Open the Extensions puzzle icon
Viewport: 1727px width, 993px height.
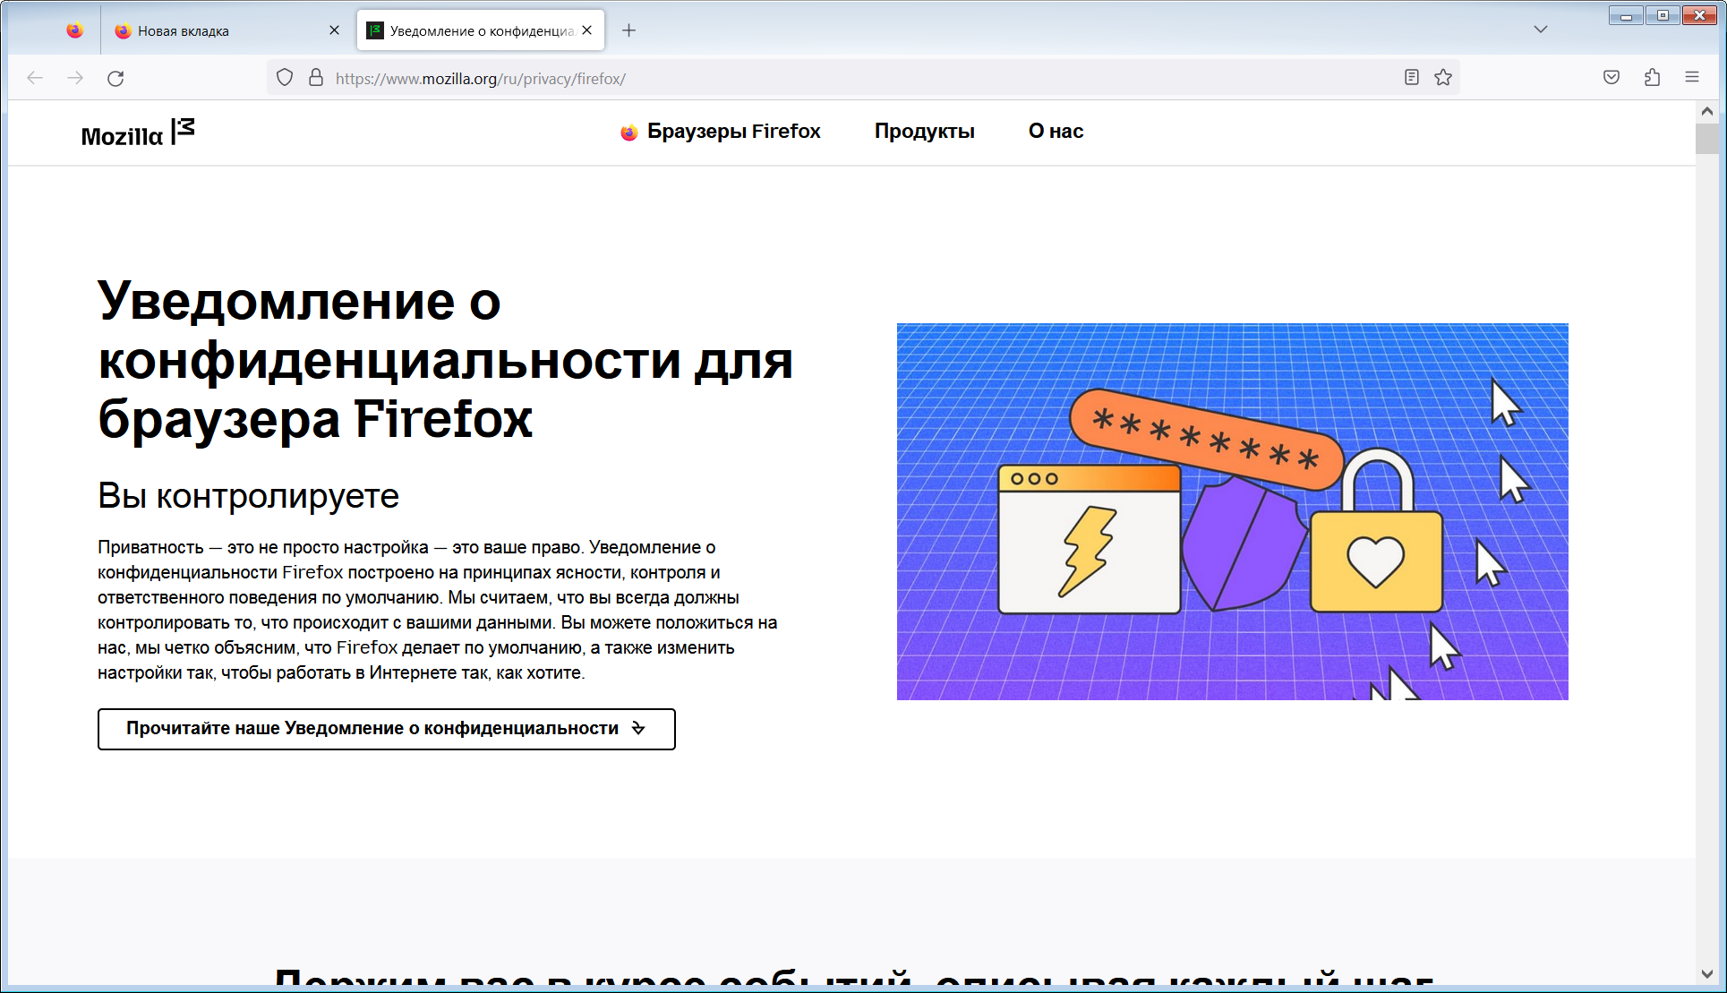pos(1652,78)
